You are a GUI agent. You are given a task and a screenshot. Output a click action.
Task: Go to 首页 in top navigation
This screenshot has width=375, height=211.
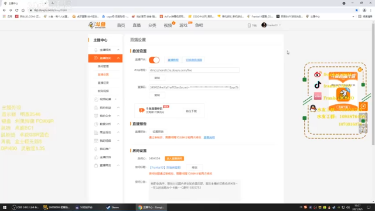click(x=121, y=25)
